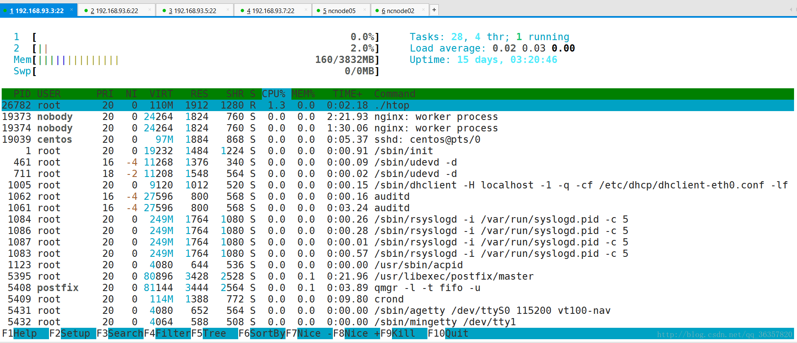Select the udevd row with PID 711

point(398,174)
